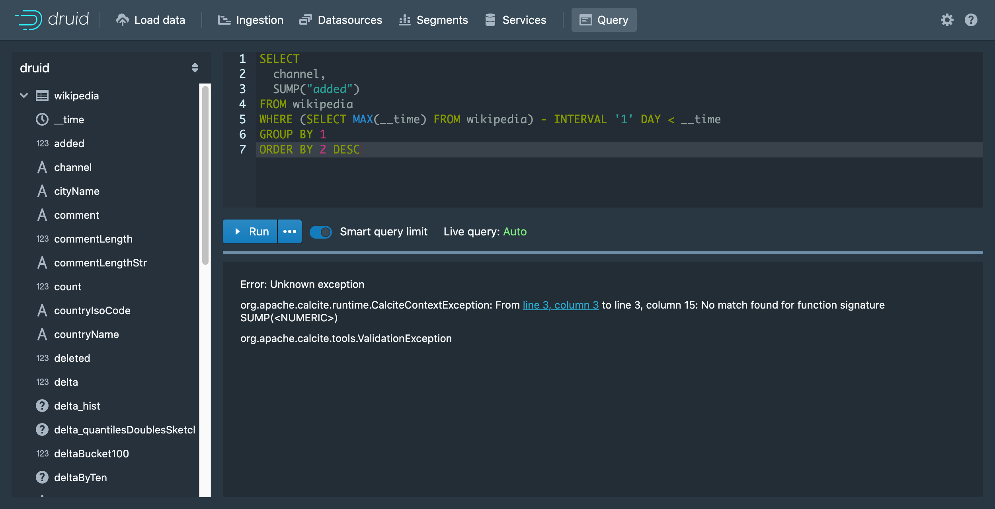The height and width of the screenshot is (509, 995).
Task: Collapse the wikipedia table in the sidebar
Action: (x=23, y=95)
